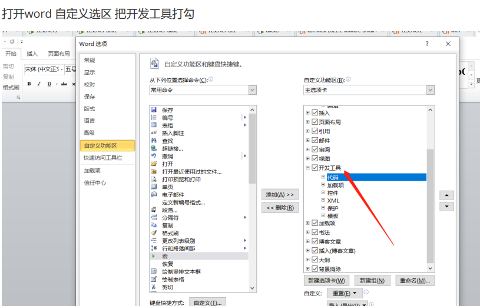Click the Bold button in the ribbon
This screenshot has height=306, width=480.
coord(29,84)
